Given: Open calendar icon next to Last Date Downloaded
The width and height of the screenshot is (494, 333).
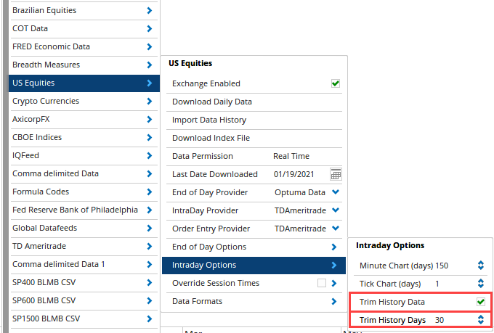Looking at the screenshot, I should (336, 174).
